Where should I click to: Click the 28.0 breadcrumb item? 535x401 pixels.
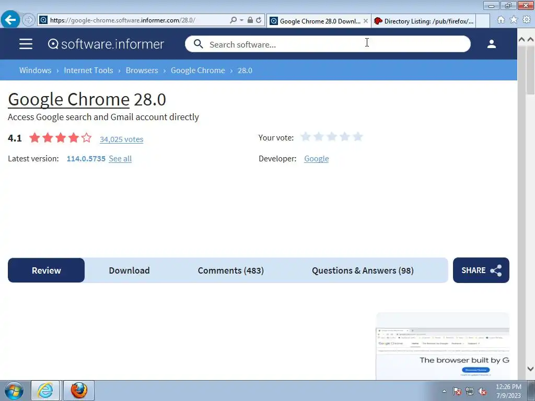[x=245, y=70]
